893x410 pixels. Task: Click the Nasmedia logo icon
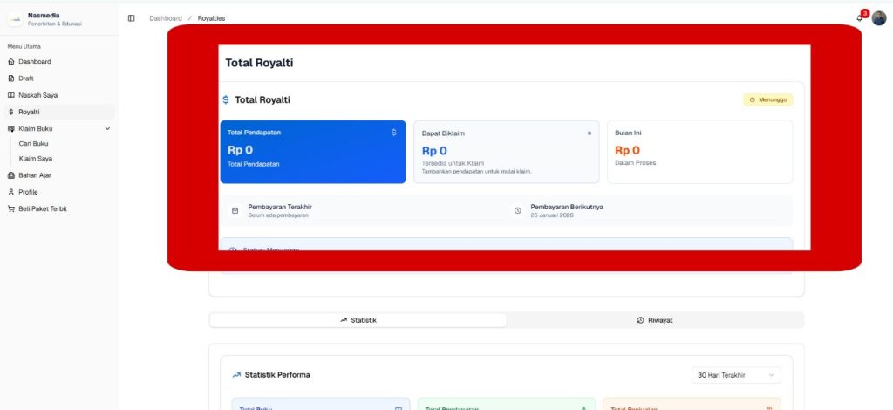(16, 19)
